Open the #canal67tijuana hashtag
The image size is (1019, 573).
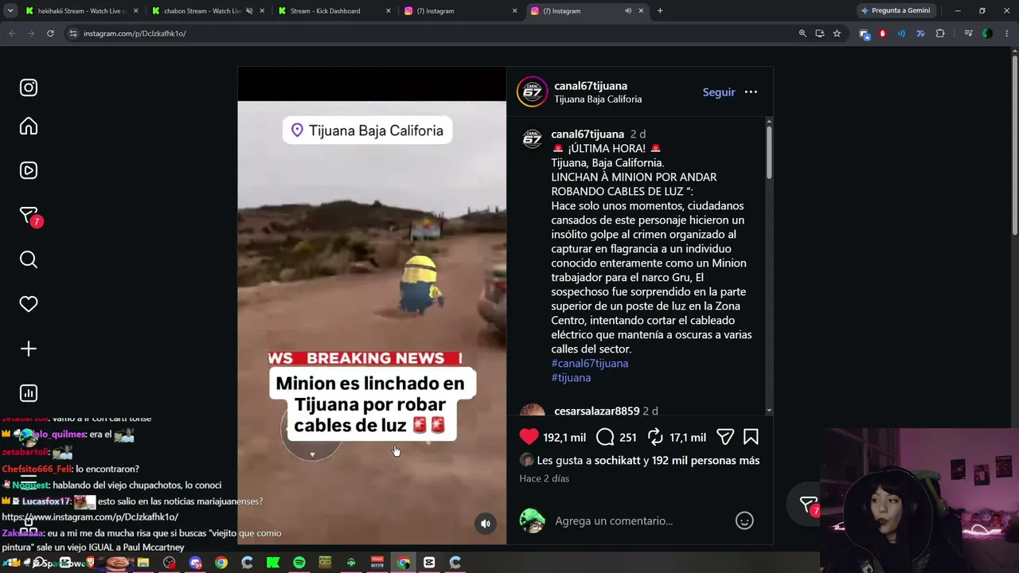coord(590,363)
